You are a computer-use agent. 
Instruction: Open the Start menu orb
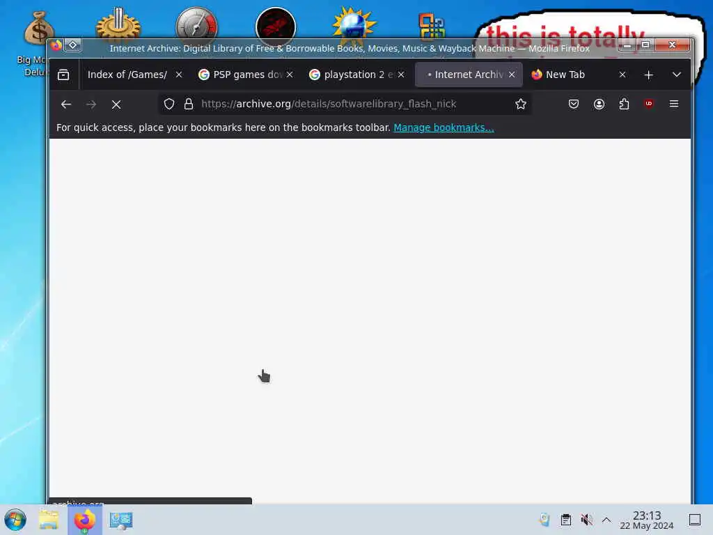coord(15,520)
